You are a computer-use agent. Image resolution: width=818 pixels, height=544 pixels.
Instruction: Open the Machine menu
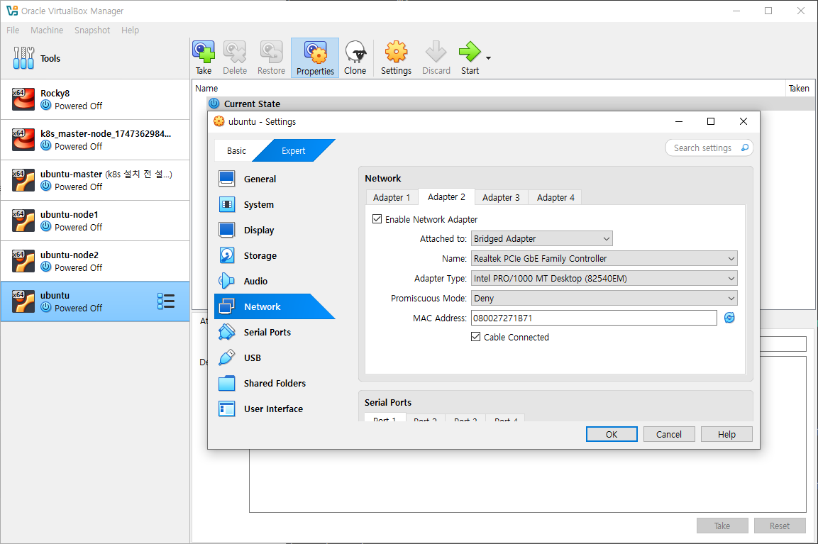pos(47,30)
